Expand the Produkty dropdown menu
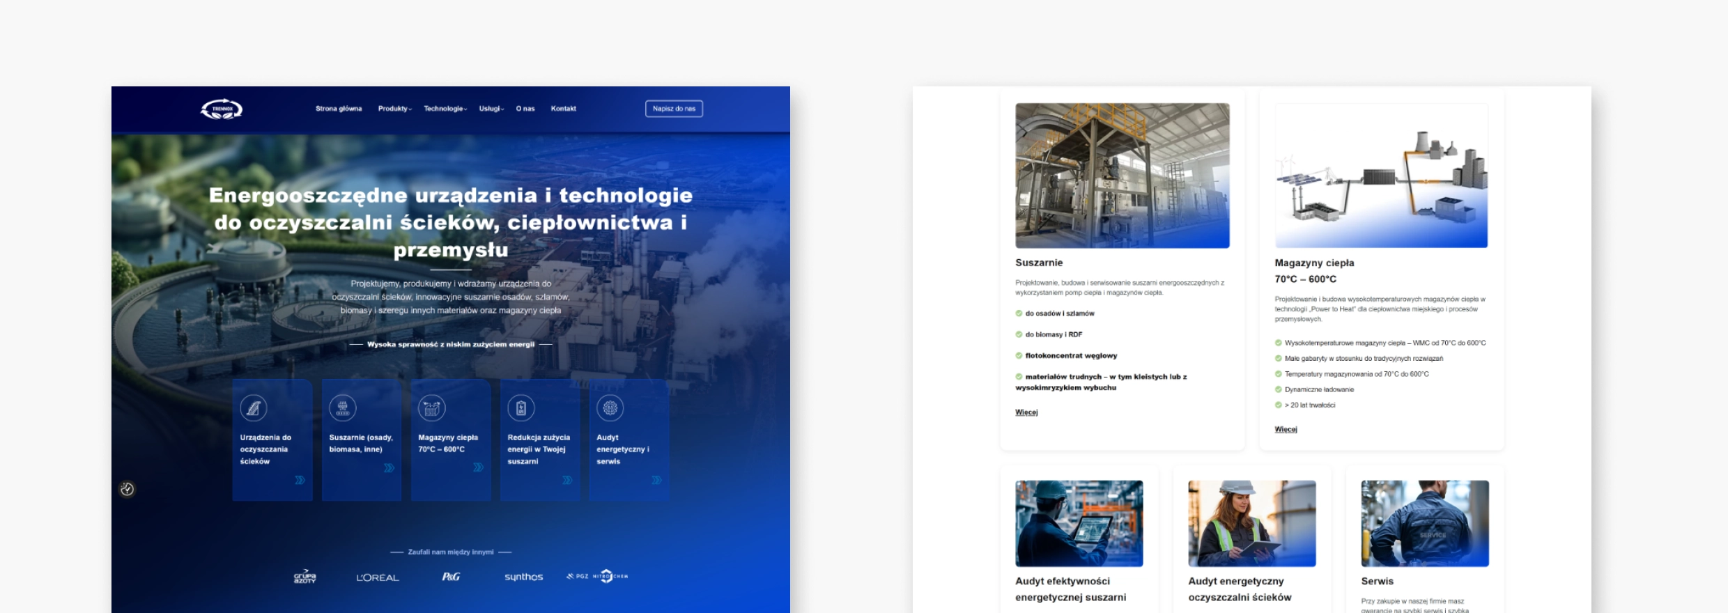1728x613 pixels. 395,109
